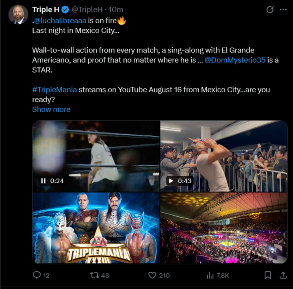Image resolution: width=293 pixels, height=289 pixels.
Task: Open the @luchalibreaaa mention link
Action: (60, 21)
